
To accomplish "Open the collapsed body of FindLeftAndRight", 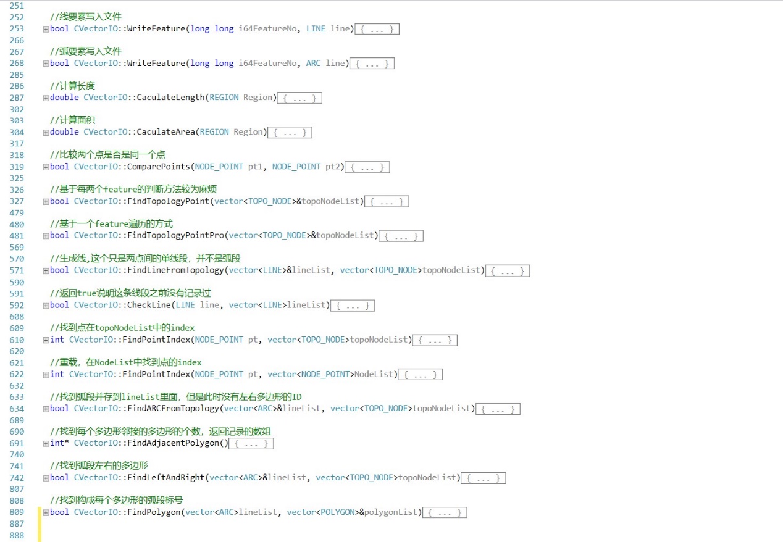I will coord(484,478).
